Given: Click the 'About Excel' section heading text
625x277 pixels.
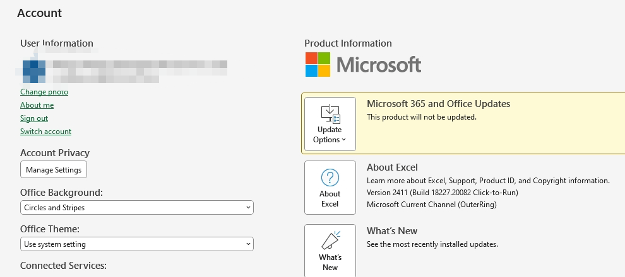Looking at the screenshot, I should click(x=392, y=167).
